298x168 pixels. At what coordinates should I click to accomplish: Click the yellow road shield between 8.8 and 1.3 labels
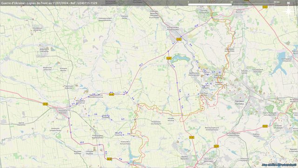[x=112, y=94]
